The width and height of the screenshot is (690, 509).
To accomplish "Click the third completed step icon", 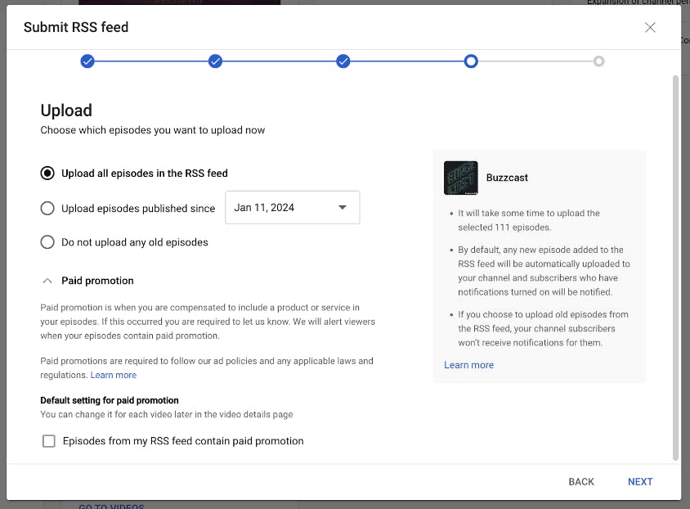I will click(343, 61).
